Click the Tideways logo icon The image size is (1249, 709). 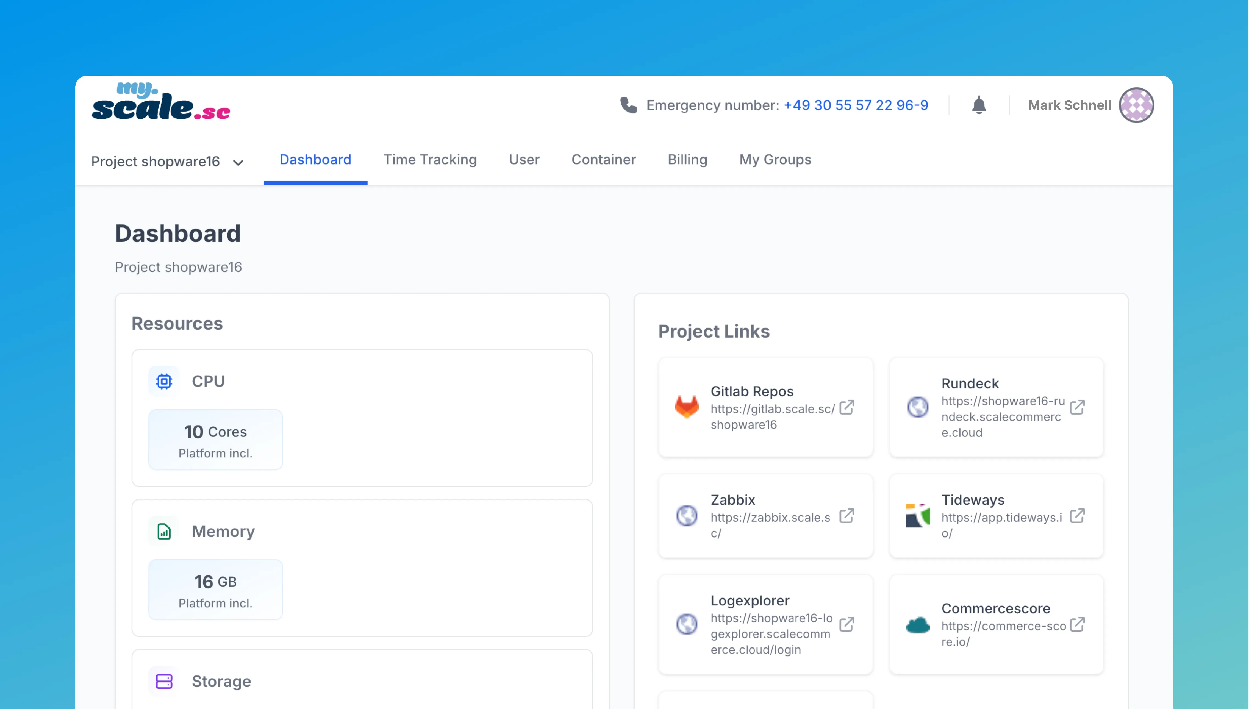click(x=917, y=516)
